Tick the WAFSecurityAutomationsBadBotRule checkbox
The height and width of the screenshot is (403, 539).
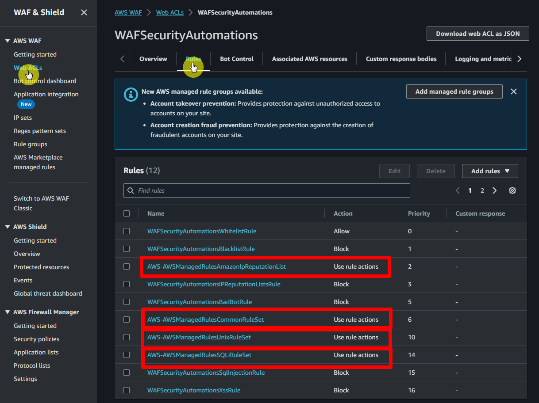point(127,302)
